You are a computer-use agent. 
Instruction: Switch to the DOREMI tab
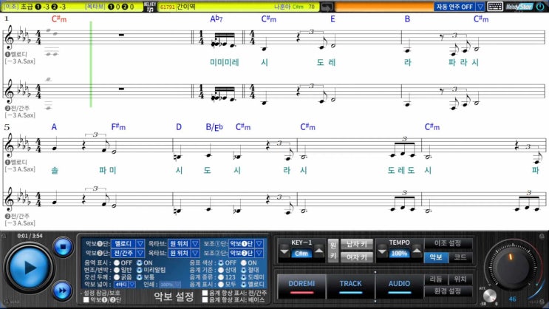point(301,286)
